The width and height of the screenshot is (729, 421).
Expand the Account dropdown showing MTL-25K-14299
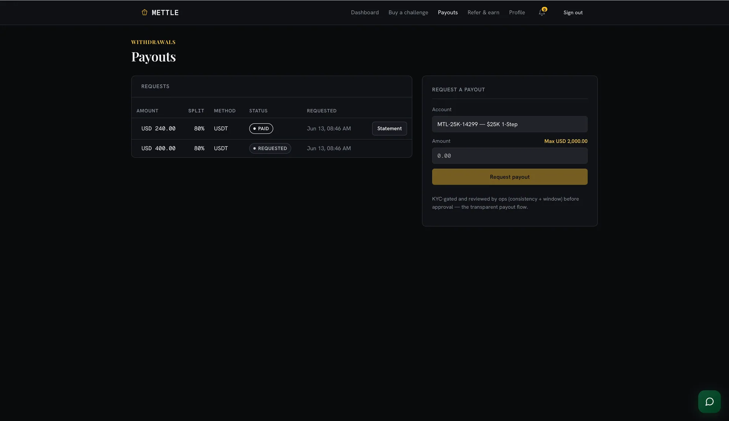pyautogui.click(x=510, y=124)
